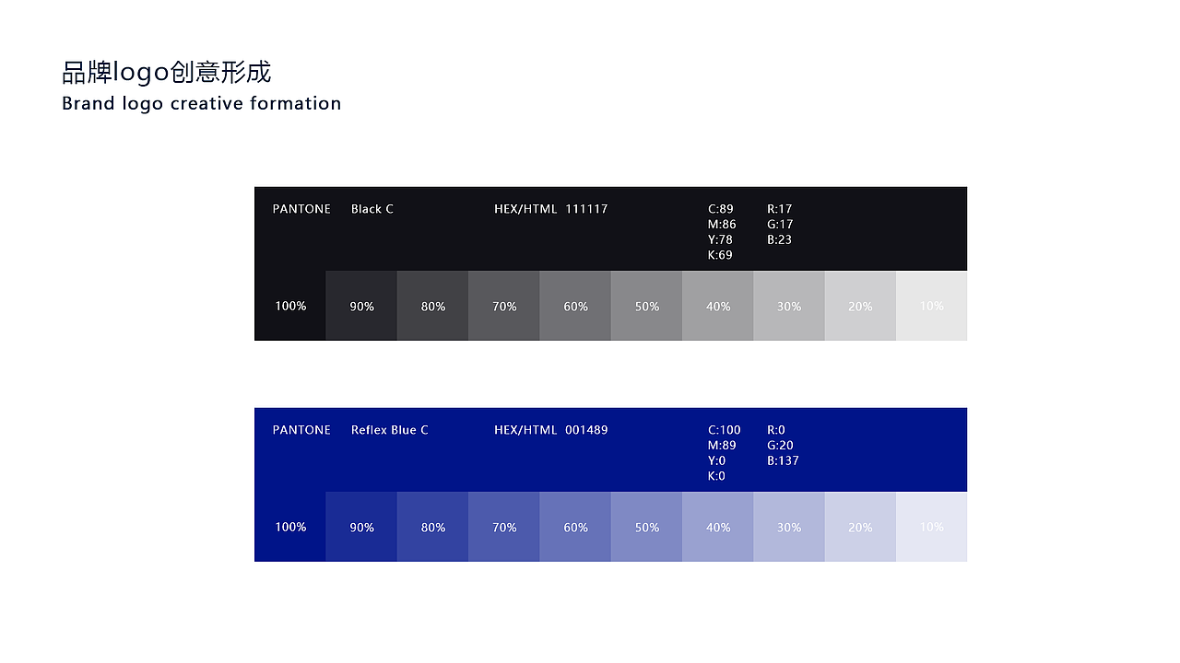1180x663 pixels.
Task: Select the HEX/HTML 111117 code text
Action: point(551,209)
